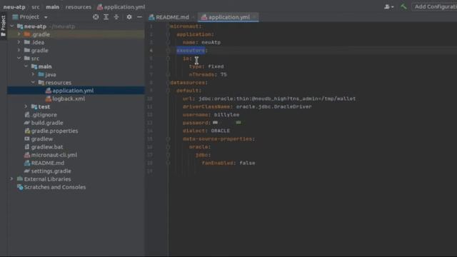The image size is (457, 257).
Task: Click the fold toggle beside 'data-source-properties:'
Action: click(168, 139)
